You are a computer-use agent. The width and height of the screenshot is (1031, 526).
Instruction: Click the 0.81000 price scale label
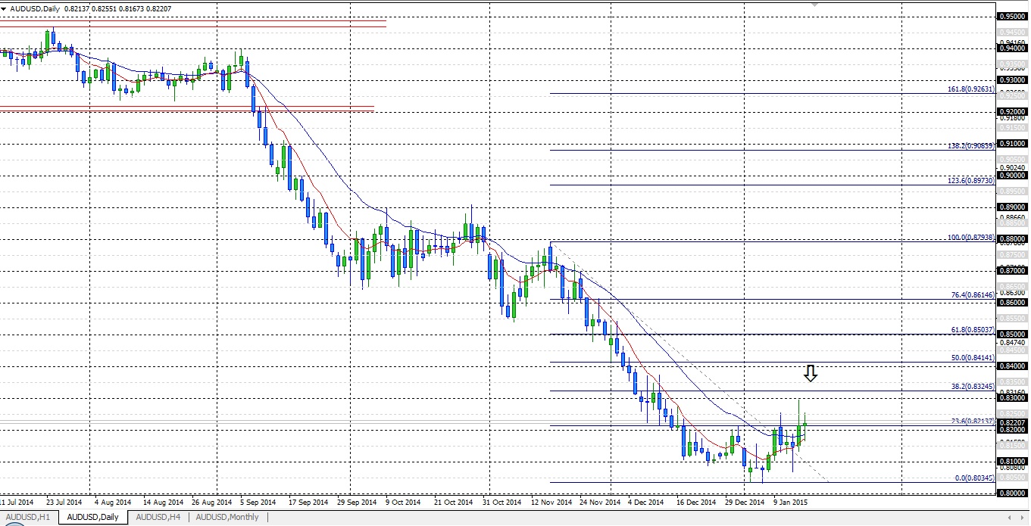[x=1013, y=461]
